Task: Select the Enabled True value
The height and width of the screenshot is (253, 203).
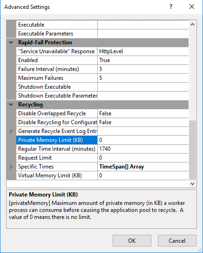Action: (143, 60)
